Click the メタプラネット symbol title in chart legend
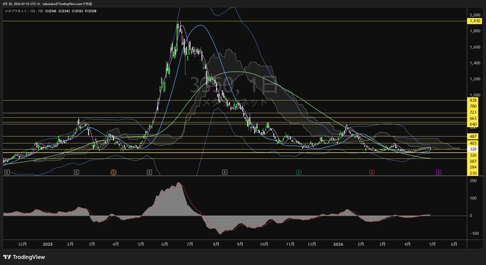This screenshot has width=486, height=265. [16, 11]
